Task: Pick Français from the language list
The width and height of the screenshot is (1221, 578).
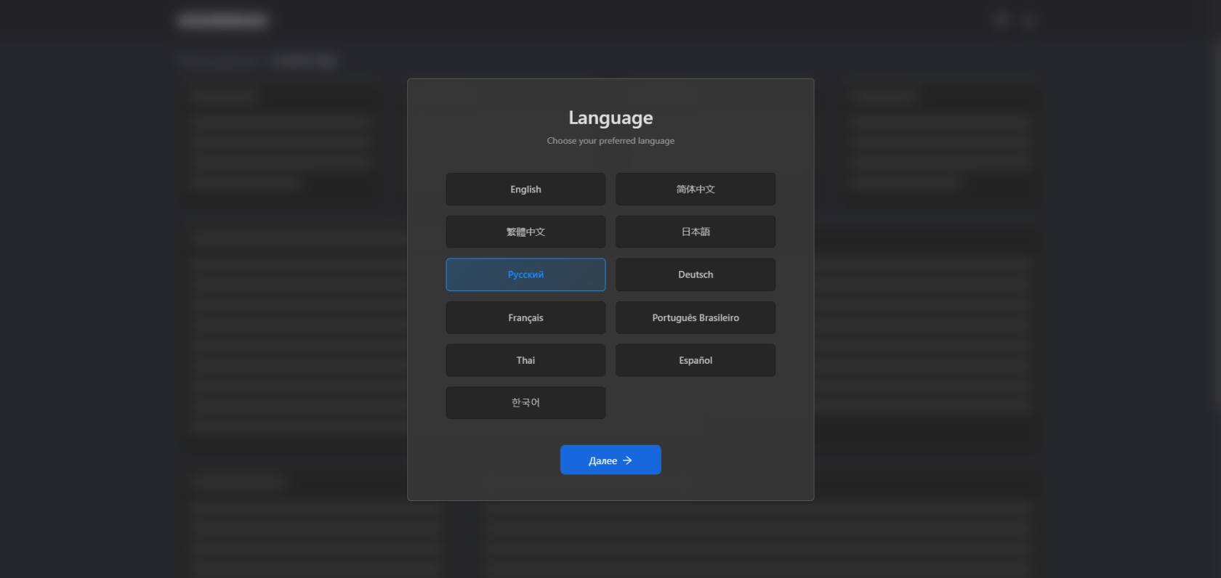Action: click(525, 317)
